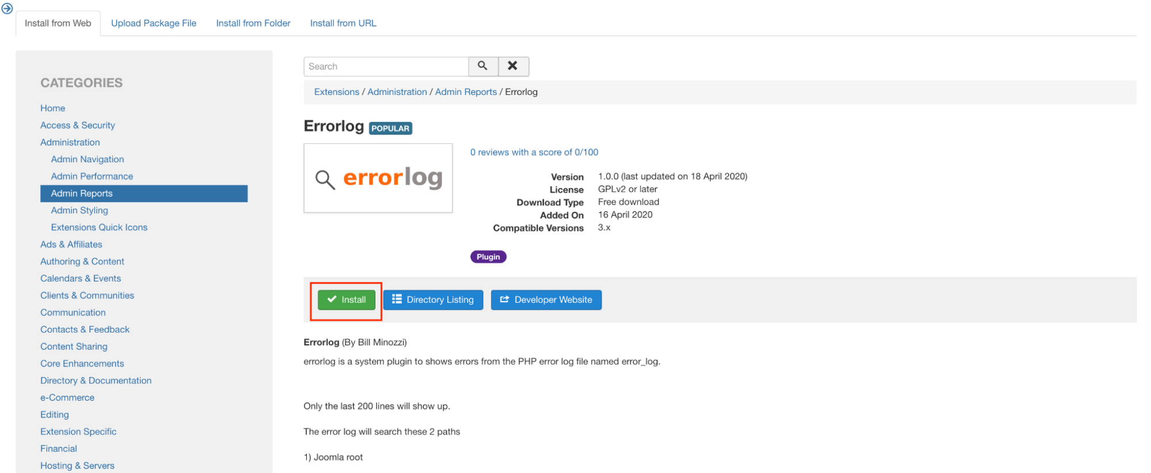Choose the Clients & Communities category

coord(87,295)
